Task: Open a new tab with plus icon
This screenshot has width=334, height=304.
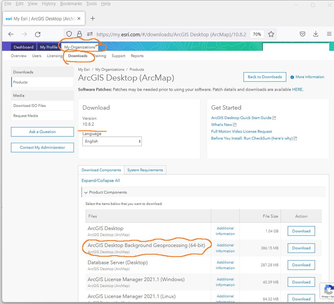Action: coord(93,18)
